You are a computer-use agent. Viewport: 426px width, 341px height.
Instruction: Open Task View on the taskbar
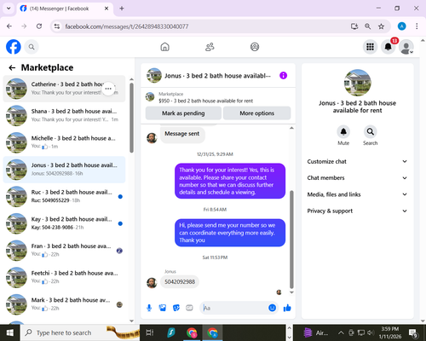tap(150, 332)
